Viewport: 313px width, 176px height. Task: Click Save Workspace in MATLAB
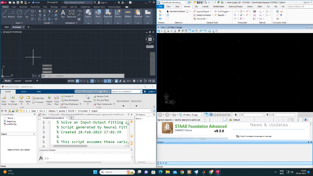tap(70, 100)
